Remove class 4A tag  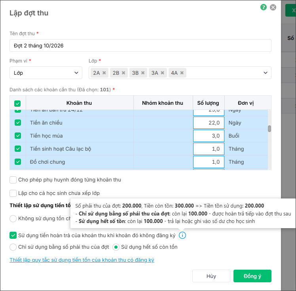(x=182, y=73)
